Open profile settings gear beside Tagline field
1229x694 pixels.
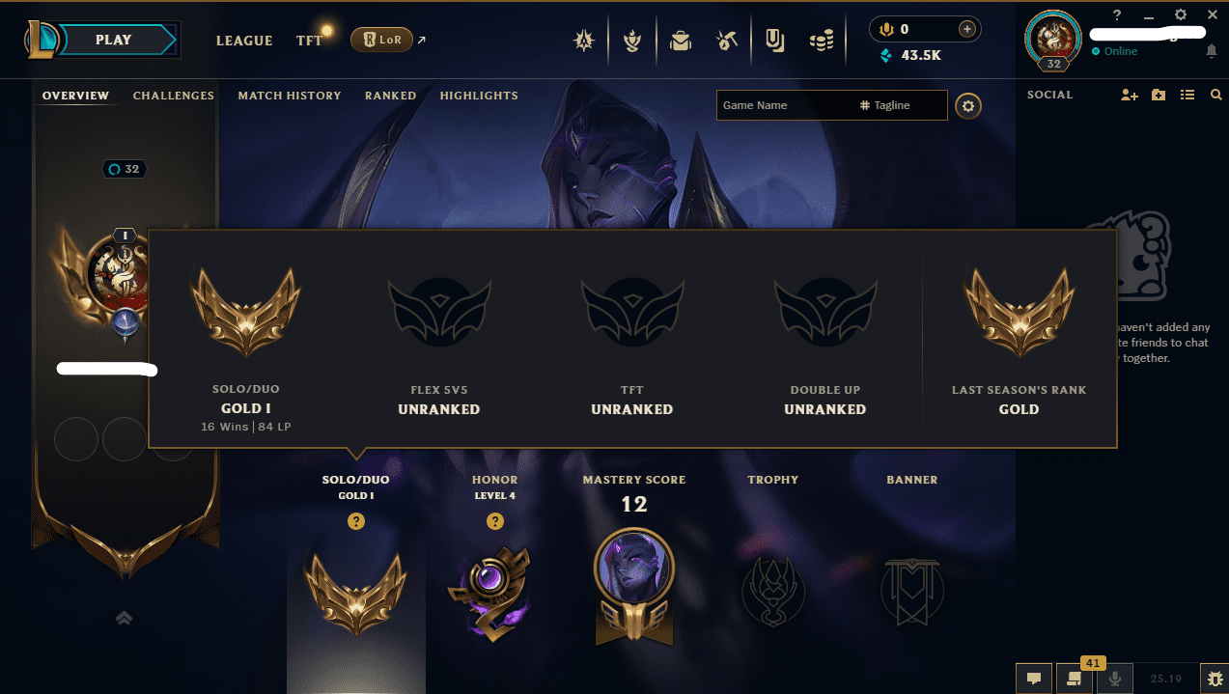[x=968, y=106]
